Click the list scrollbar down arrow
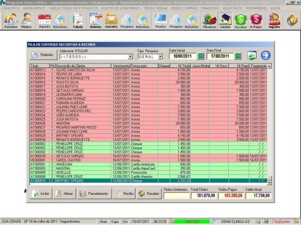This screenshot has width=301, height=225. tap(269, 182)
